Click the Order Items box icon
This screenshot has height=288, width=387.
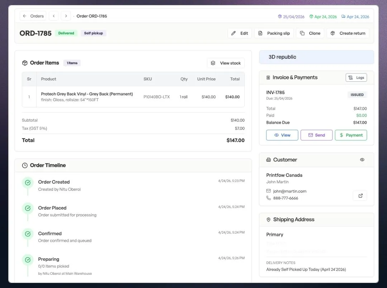pos(25,63)
